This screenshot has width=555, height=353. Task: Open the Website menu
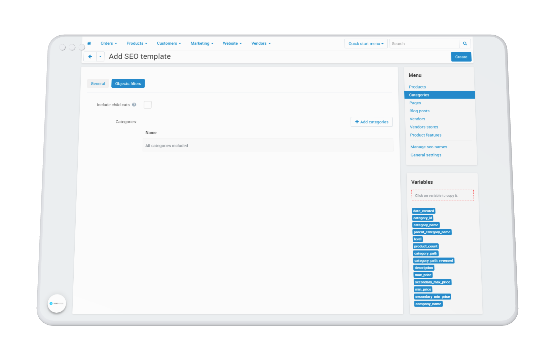(232, 43)
